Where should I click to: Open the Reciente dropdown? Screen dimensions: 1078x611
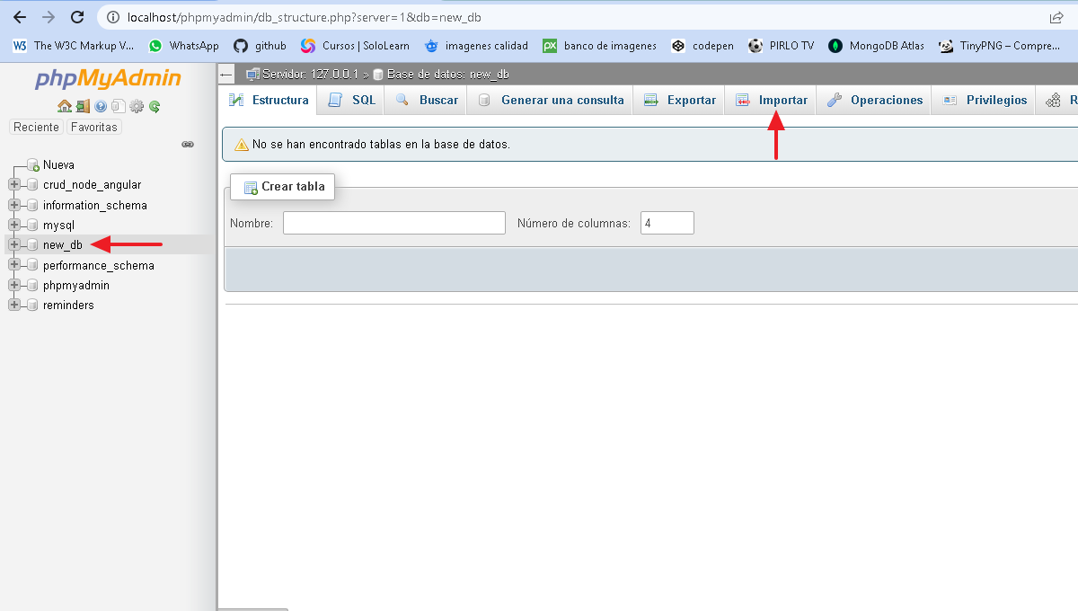(x=35, y=127)
